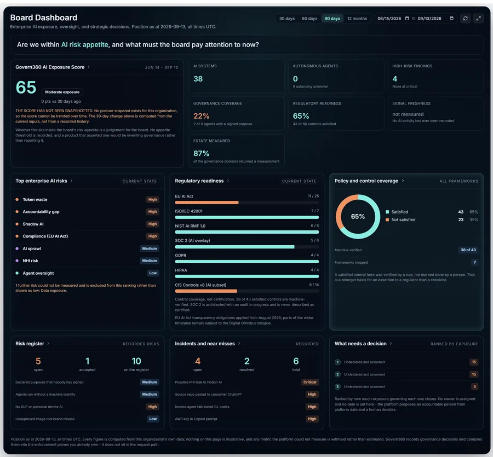Image resolution: width=493 pixels, height=457 pixels.
Task: Click decision item numbered 3 circle
Action: pyautogui.click(x=337, y=386)
